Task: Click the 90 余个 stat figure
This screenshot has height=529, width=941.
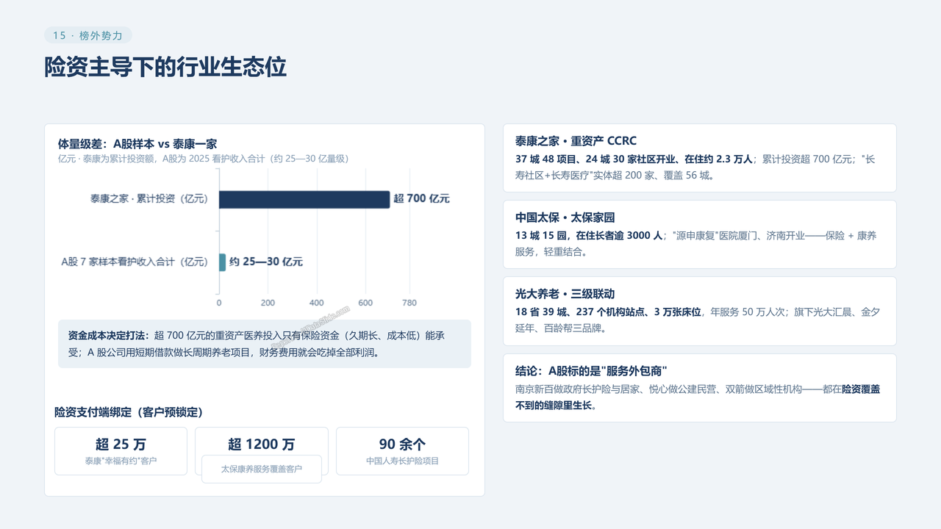Action: [402, 444]
